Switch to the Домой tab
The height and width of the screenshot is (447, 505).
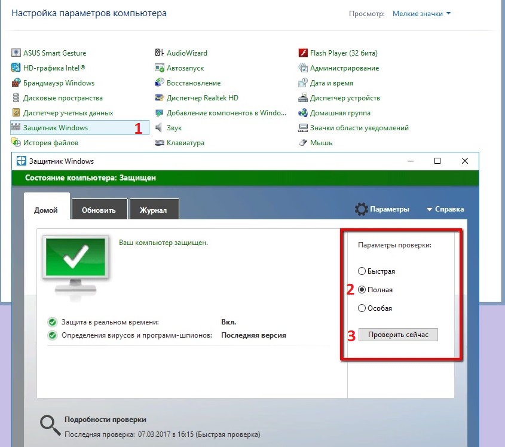47,206
